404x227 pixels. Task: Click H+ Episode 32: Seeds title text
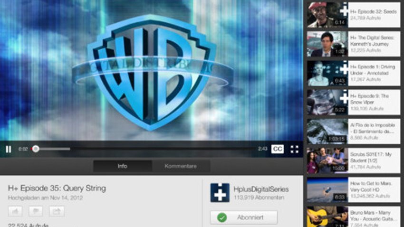pyautogui.click(x=373, y=11)
